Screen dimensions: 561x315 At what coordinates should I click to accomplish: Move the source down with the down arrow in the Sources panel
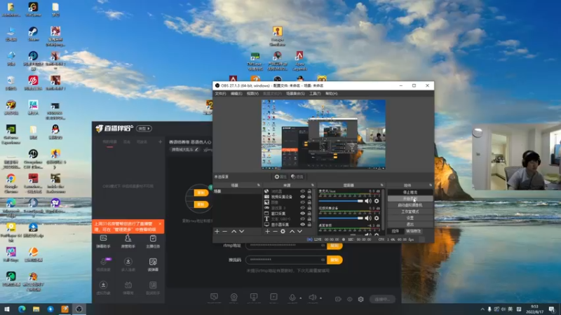pyautogui.click(x=300, y=232)
